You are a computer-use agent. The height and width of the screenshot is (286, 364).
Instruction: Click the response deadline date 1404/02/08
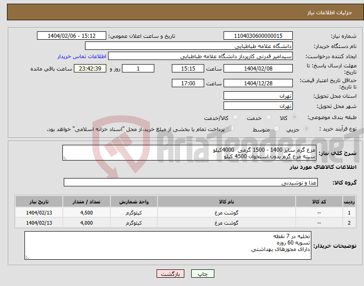pos(258,68)
